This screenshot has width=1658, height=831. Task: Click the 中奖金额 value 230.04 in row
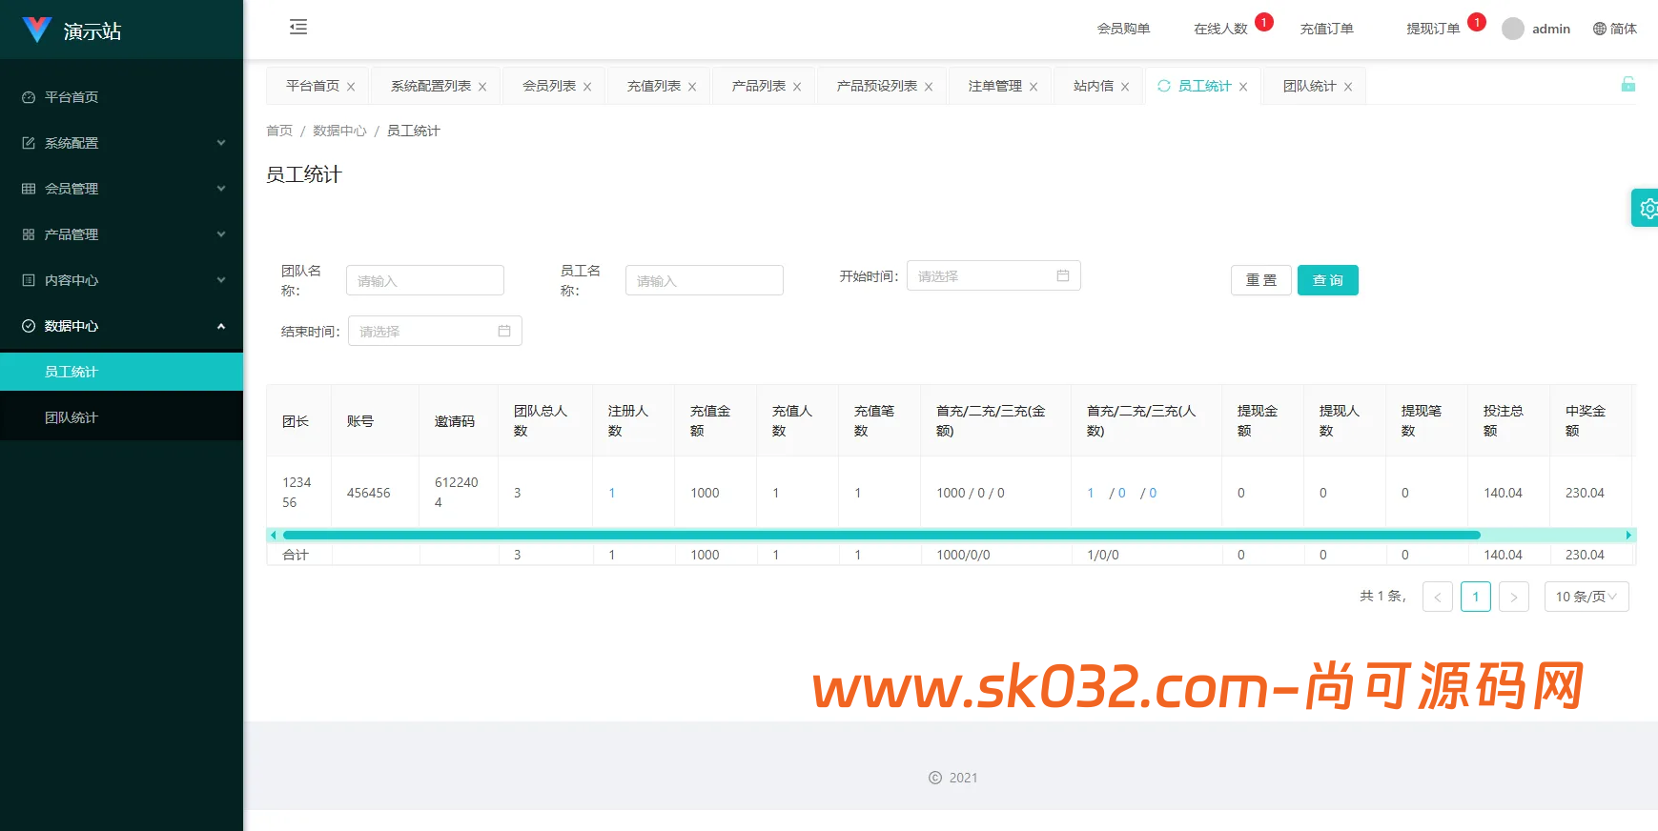click(1585, 493)
